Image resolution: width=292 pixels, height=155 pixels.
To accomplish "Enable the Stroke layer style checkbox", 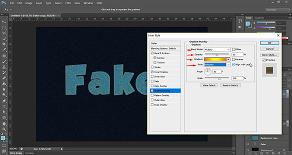I will (153, 67).
